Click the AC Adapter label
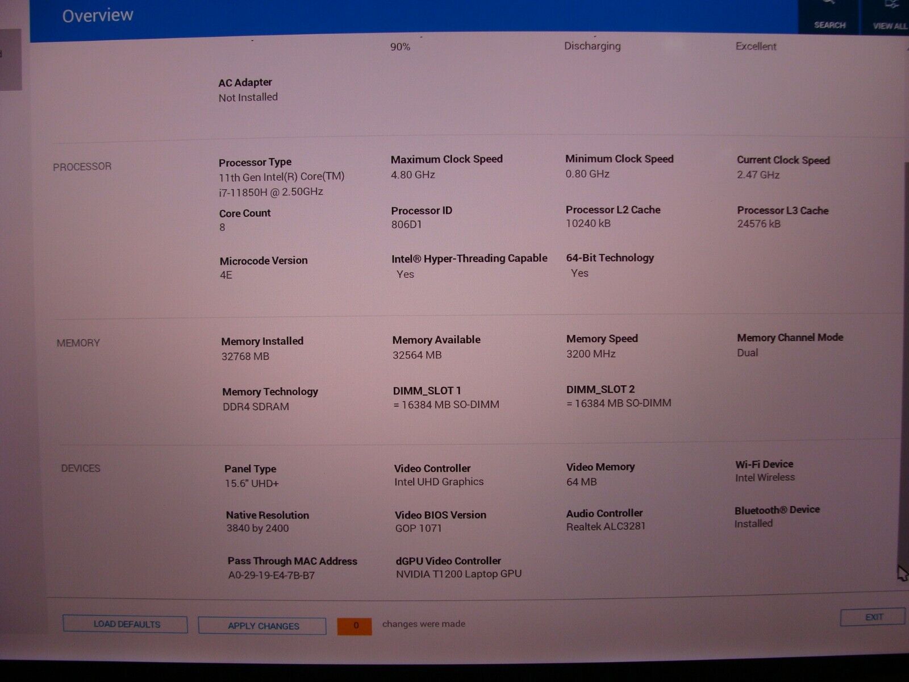The height and width of the screenshot is (682, 909). (245, 82)
